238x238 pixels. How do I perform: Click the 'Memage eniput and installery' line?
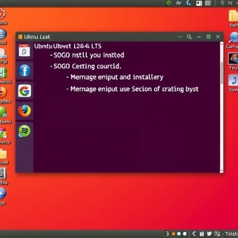pyautogui.click(x=115, y=77)
